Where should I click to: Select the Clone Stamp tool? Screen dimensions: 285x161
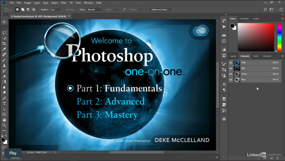[4, 66]
